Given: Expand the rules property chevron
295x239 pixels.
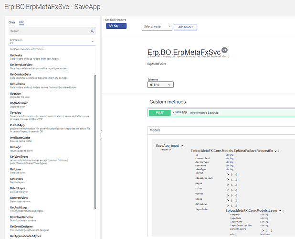Looking at the screenshot, I should tap(228, 190).
